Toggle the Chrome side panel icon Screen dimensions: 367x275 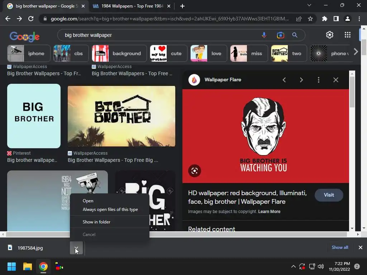(x=336, y=19)
